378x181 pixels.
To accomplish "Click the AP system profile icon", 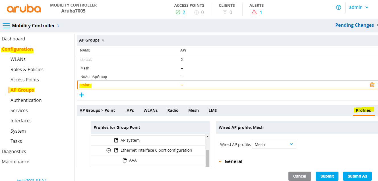I will point(116,140).
